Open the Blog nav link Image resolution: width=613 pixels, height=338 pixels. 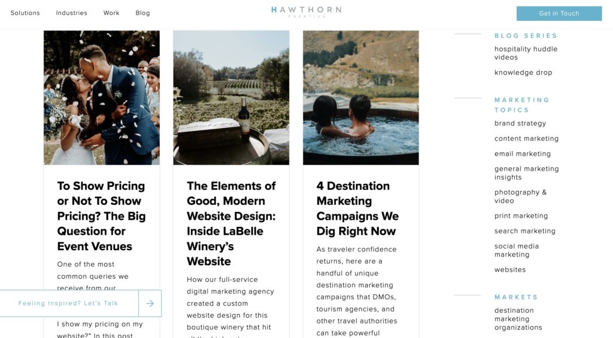142,13
